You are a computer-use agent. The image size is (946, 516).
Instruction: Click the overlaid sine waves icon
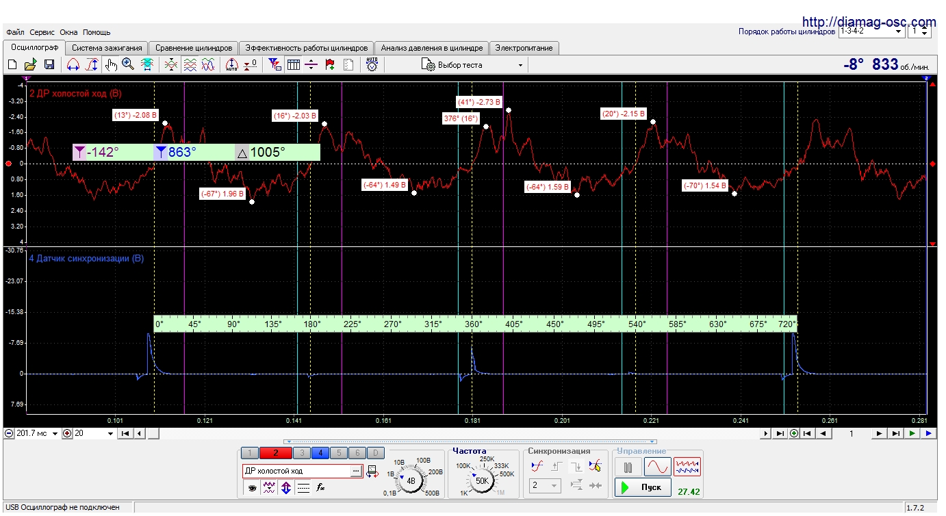coord(208,64)
